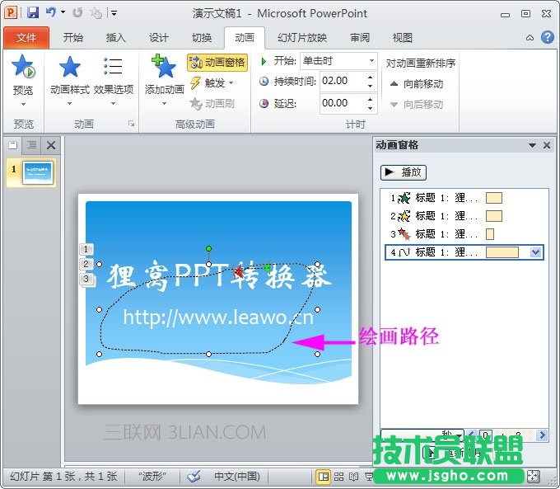Click animation marker 3 on the slide
This screenshot has width=560, height=489.
86,279
